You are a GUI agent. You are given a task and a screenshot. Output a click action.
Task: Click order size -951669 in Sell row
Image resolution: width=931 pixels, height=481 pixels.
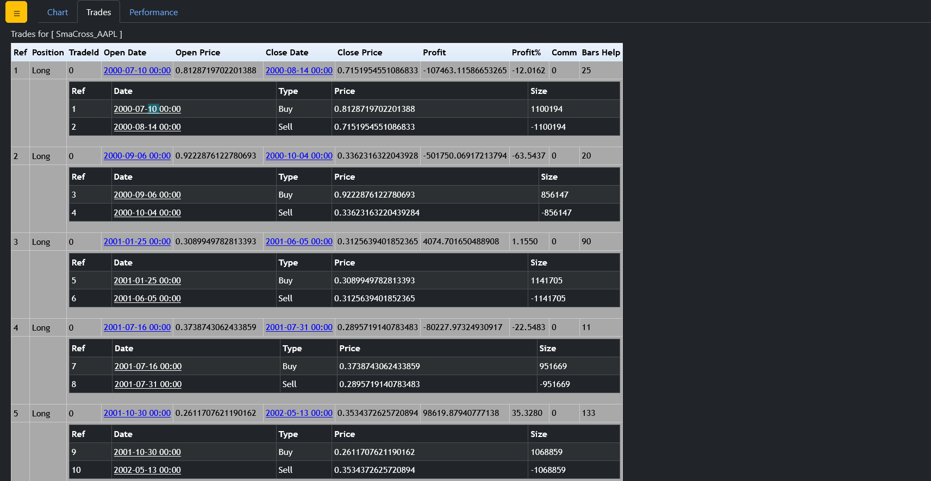pos(554,384)
